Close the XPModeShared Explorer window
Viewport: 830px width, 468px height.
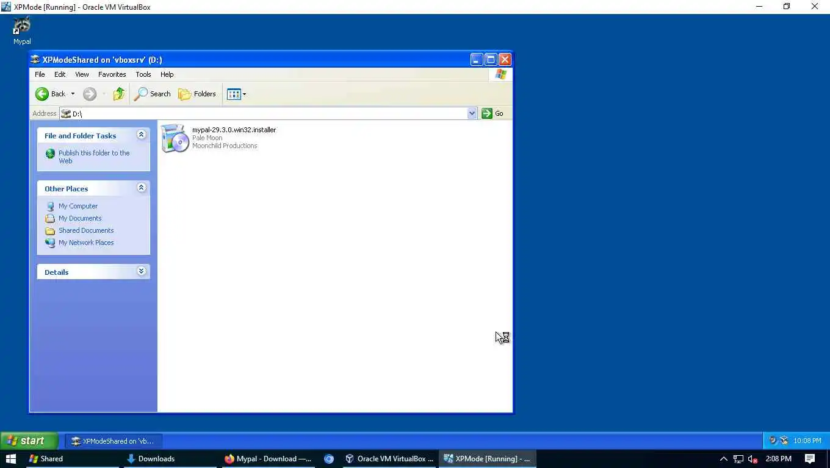(x=505, y=59)
